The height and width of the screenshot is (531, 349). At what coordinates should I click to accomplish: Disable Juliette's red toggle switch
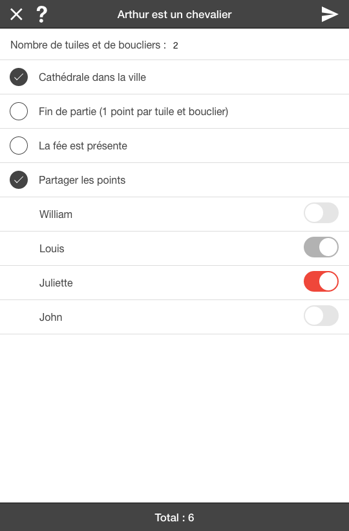click(321, 281)
